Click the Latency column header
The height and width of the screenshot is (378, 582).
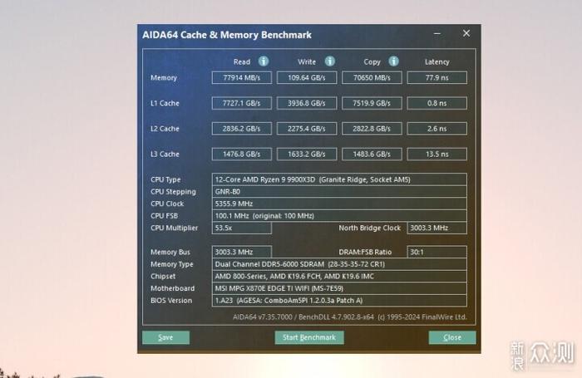point(436,62)
